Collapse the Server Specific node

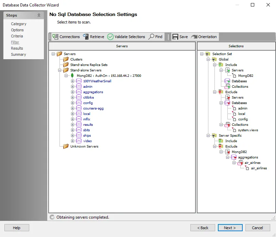point(208,135)
